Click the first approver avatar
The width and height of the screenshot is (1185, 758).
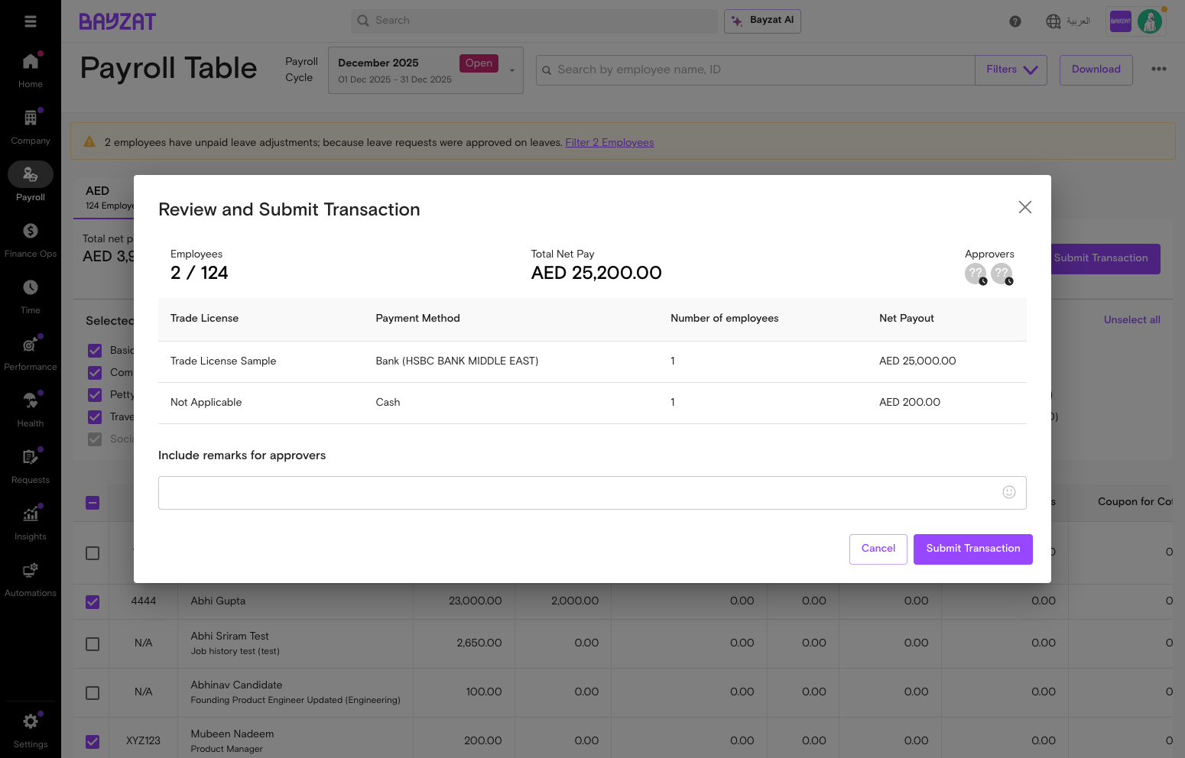coord(976,274)
